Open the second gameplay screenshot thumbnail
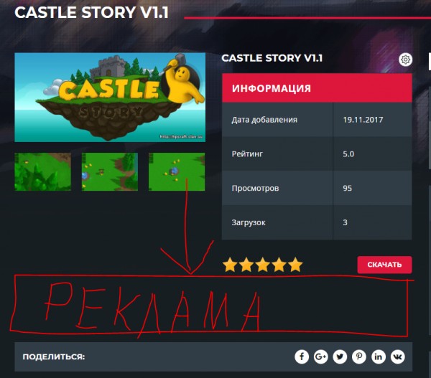 [x=110, y=172]
